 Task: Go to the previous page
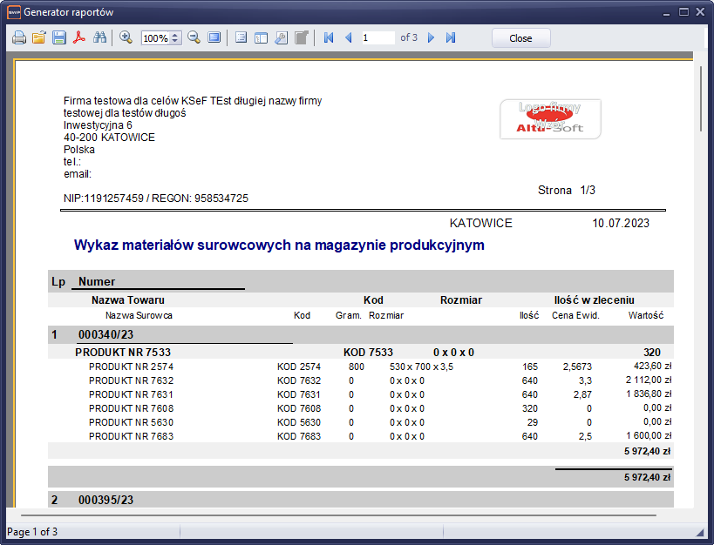[x=348, y=38]
